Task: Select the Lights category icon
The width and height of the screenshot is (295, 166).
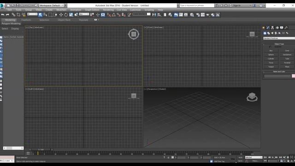Action: pyautogui.click(x=272, y=33)
